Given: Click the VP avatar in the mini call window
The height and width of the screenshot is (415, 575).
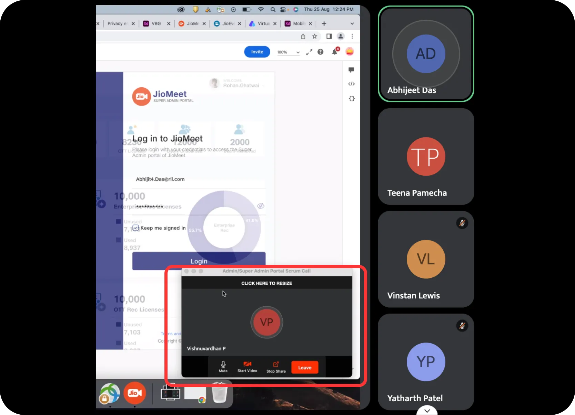Looking at the screenshot, I should click(266, 322).
